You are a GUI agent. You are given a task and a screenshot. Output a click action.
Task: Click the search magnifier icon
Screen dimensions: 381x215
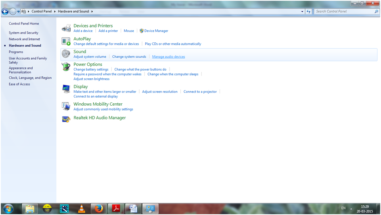tap(377, 11)
